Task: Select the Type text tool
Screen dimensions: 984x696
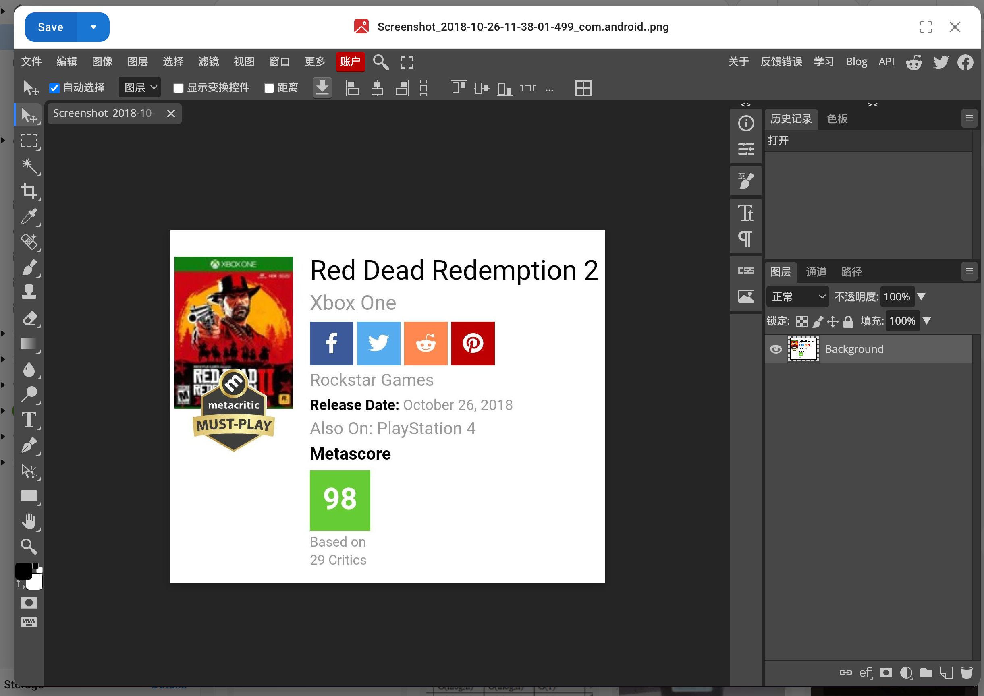Action: (29, 420)
